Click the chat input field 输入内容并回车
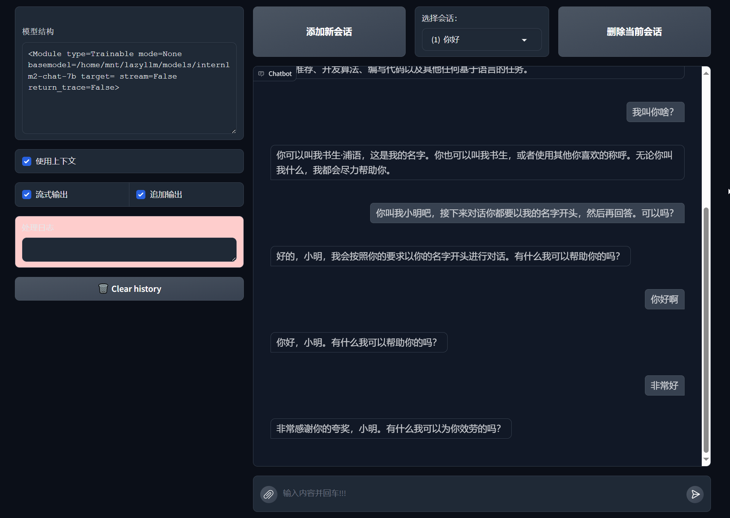 pos(482,494)
